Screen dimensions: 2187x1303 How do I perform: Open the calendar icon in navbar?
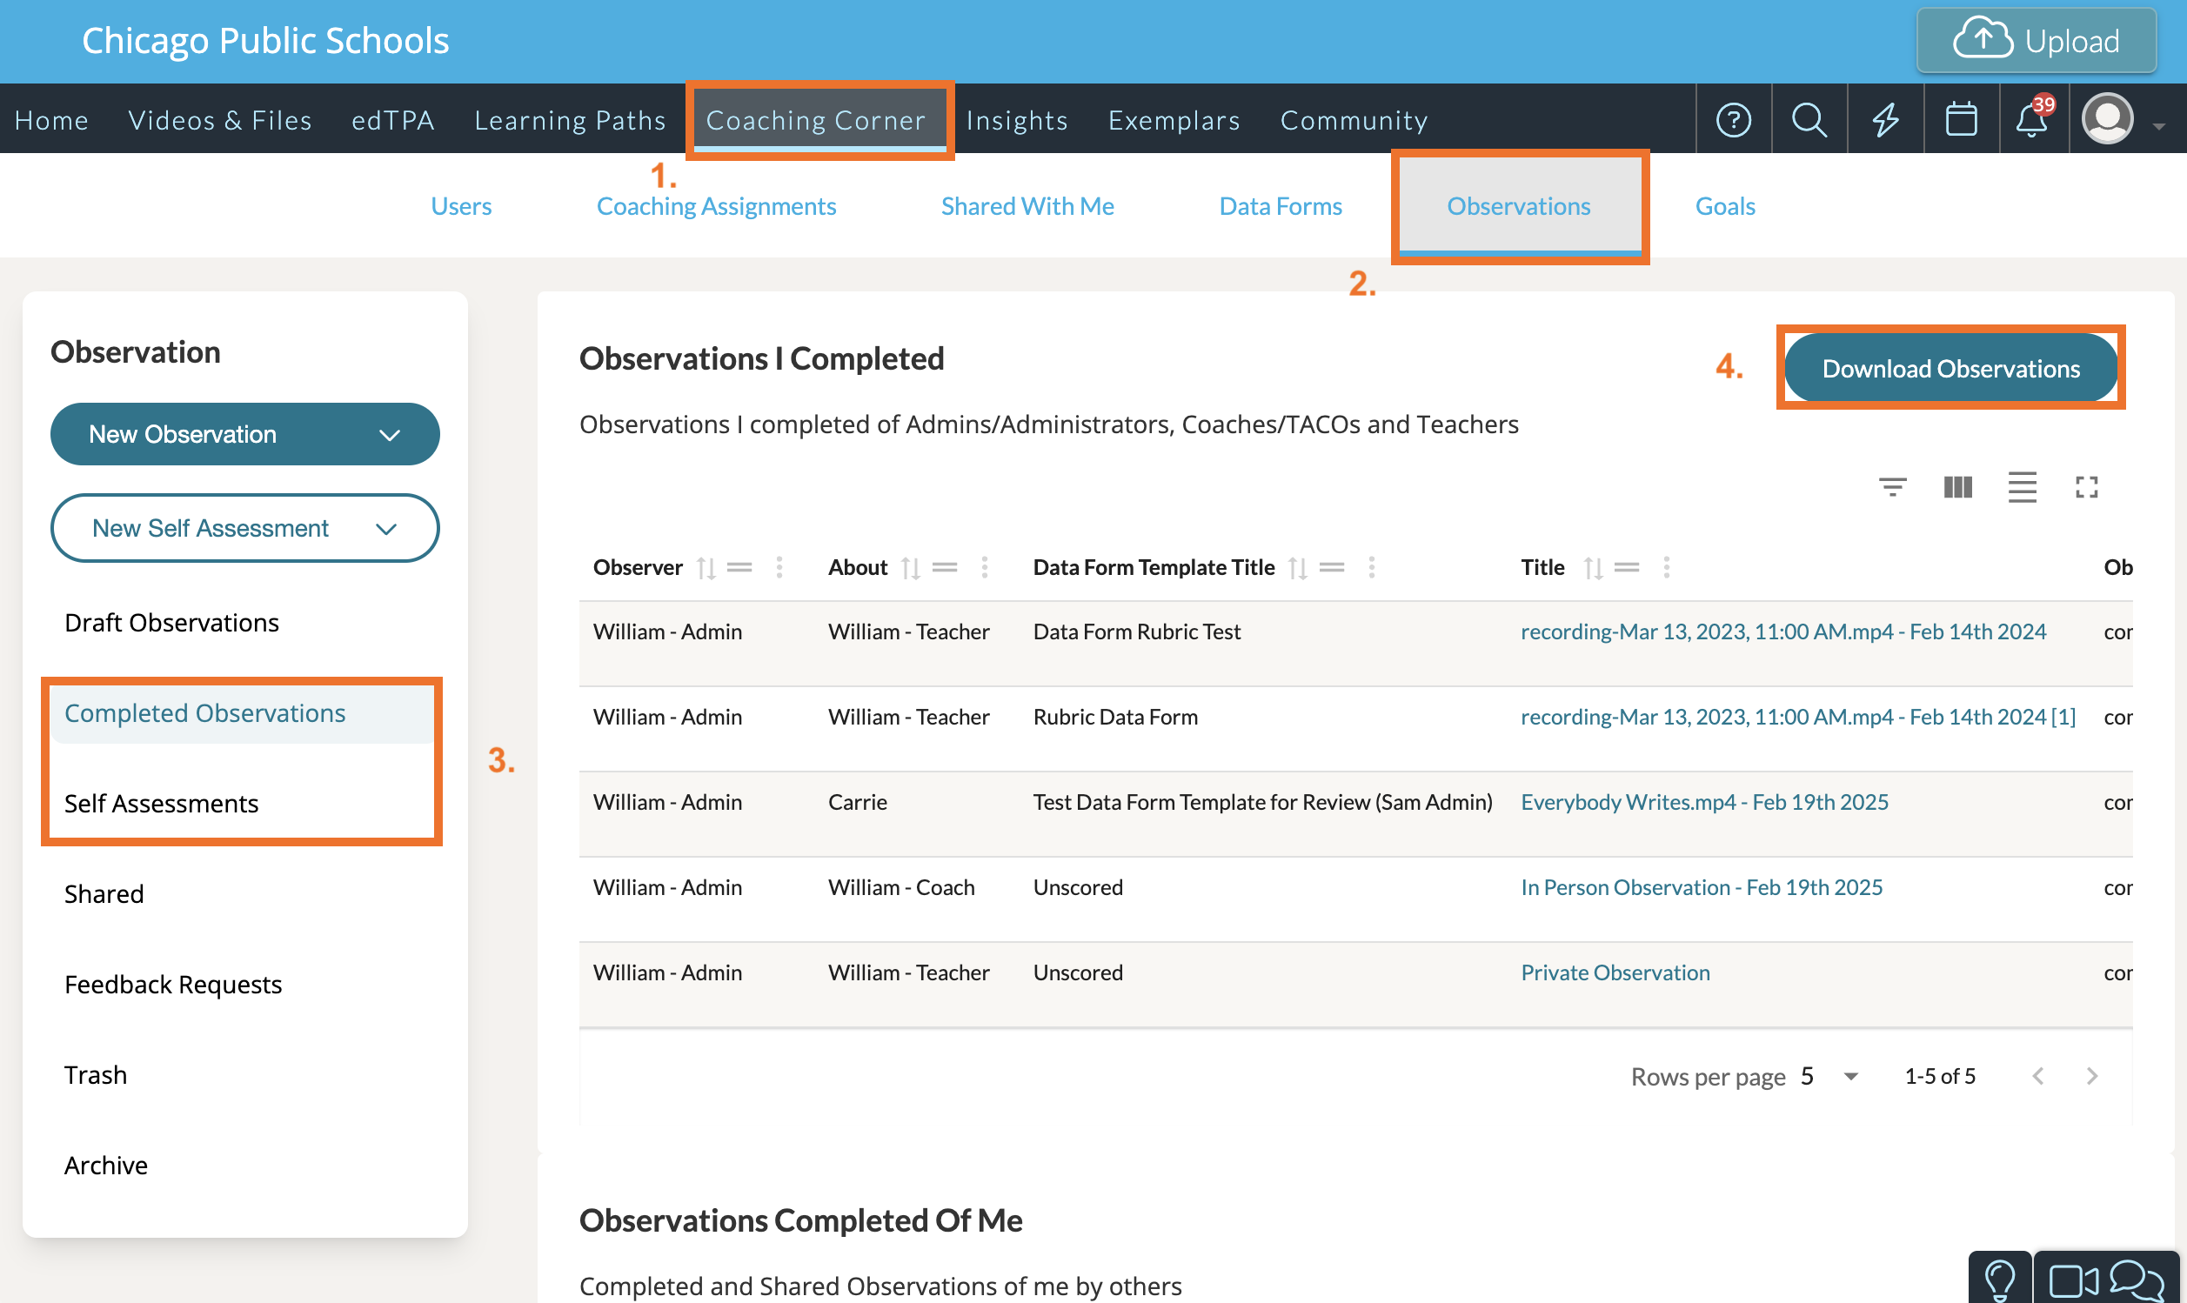tap(1961, 119)
